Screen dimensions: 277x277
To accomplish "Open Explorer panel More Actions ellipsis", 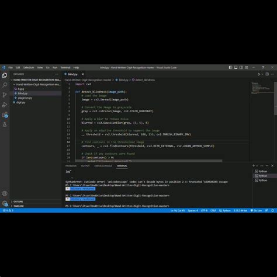I will [57, 74].
